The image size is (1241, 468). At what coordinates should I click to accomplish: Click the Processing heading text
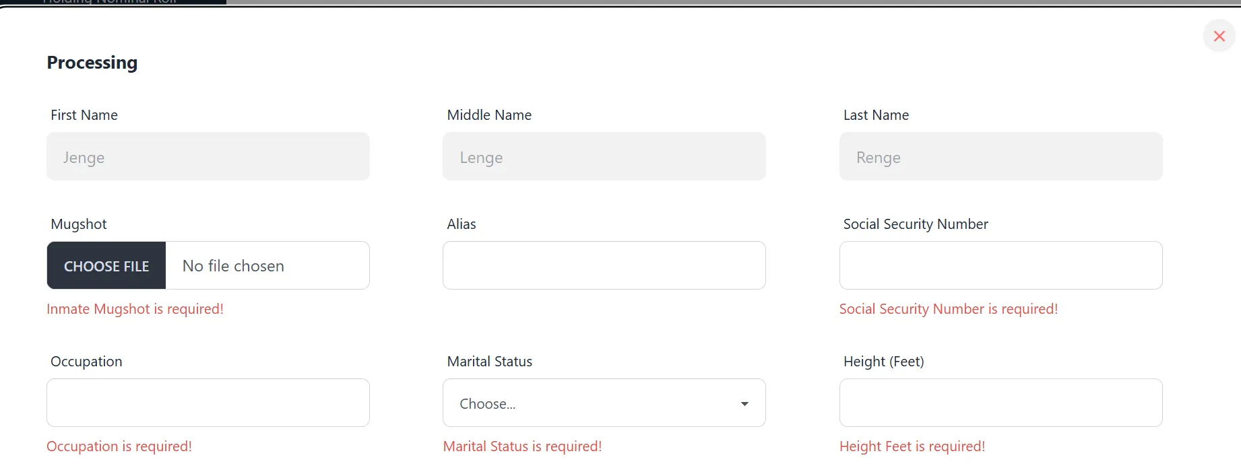click(92, 63)
